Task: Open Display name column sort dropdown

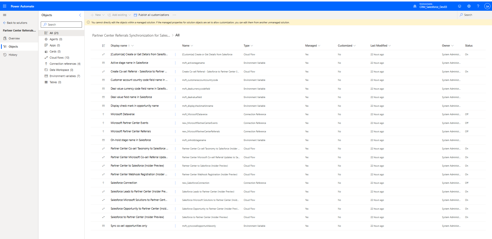Action: click(x=132, y=46)
